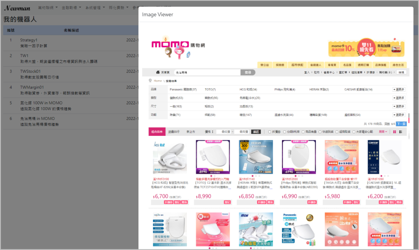Viewport: 419px width, 250px height.
Task: Enable the 分期0利率 filter checkbox
Action: pos(286,132)
